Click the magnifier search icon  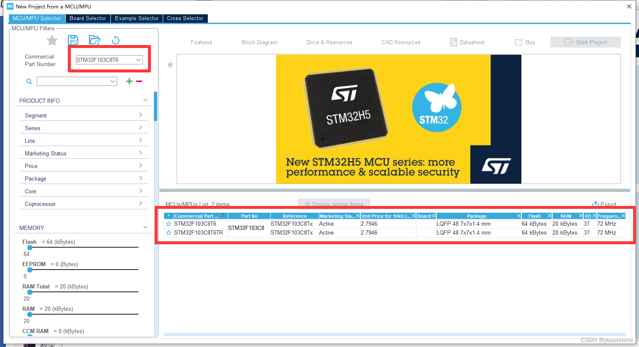29,81
